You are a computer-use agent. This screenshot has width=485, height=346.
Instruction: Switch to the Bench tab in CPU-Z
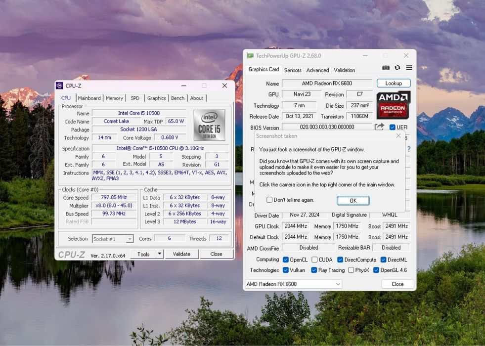[x=177, y=98]
